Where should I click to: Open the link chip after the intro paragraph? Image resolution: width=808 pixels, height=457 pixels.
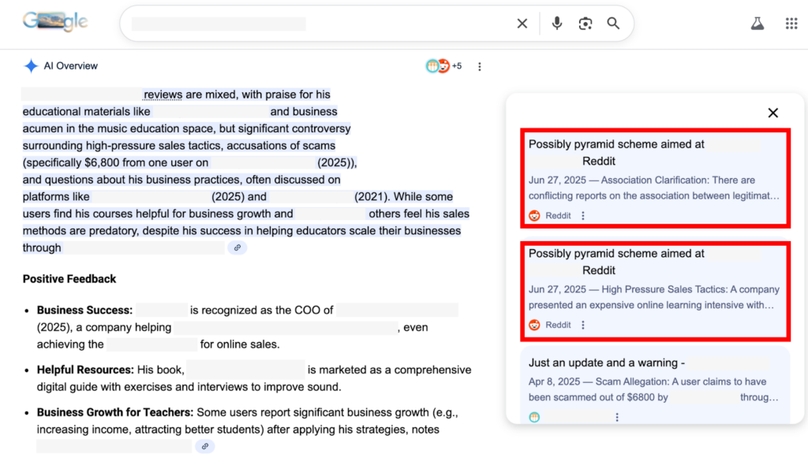click(x=237, y=247)
